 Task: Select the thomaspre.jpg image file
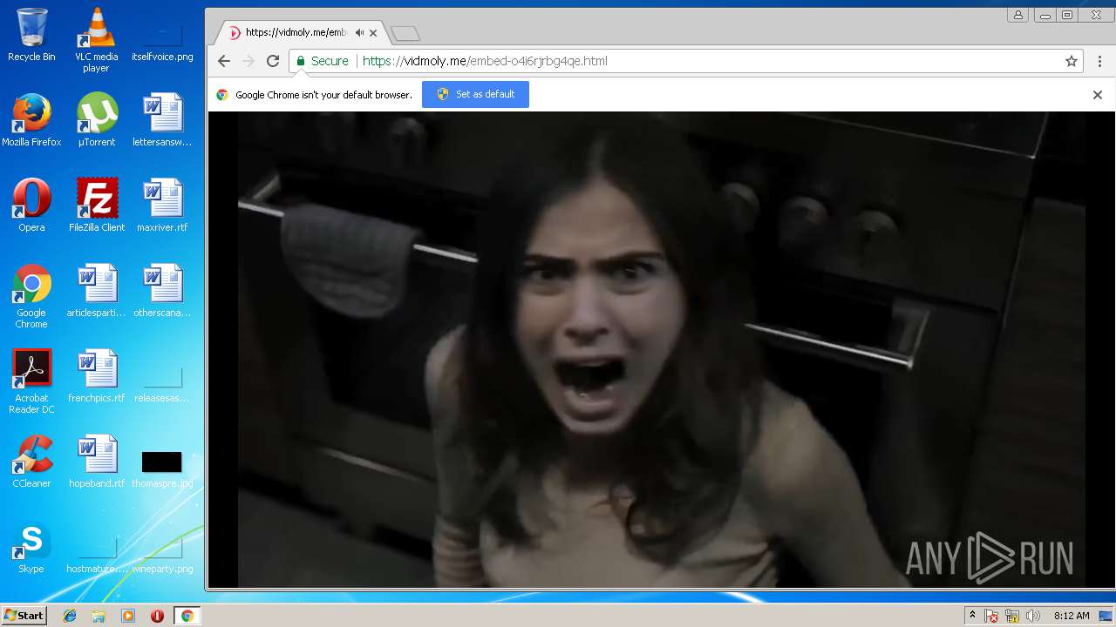coord(162,469)
